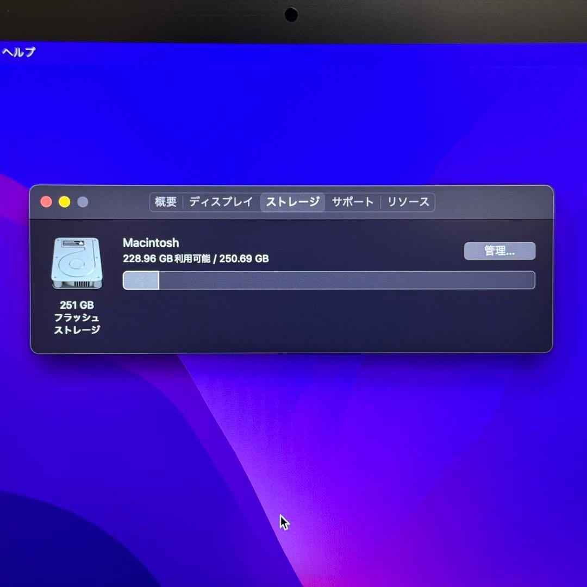Click the 管理... button
Image resolution: width=587 pixels, height=587 pixels.
pyautogui.click(x=499, y=251)
